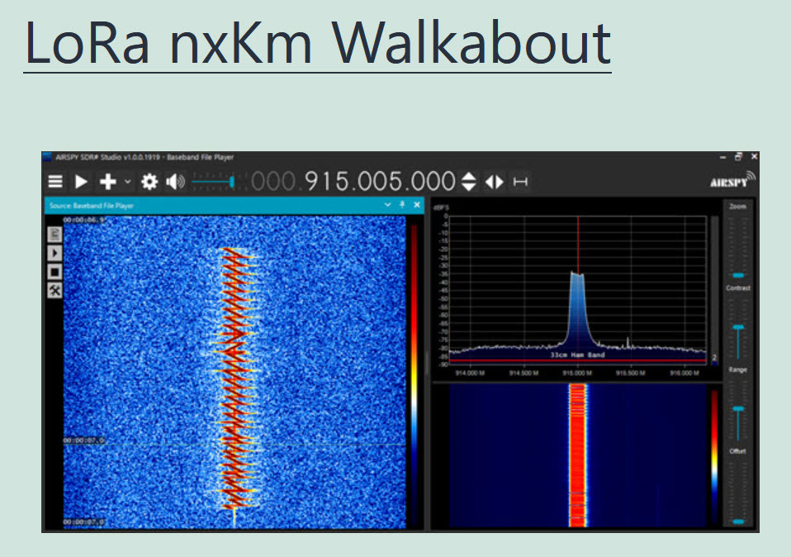Expand the Baseband File Player panel options chevron
This screenshot has width=791, height=557.
point(388,205)
